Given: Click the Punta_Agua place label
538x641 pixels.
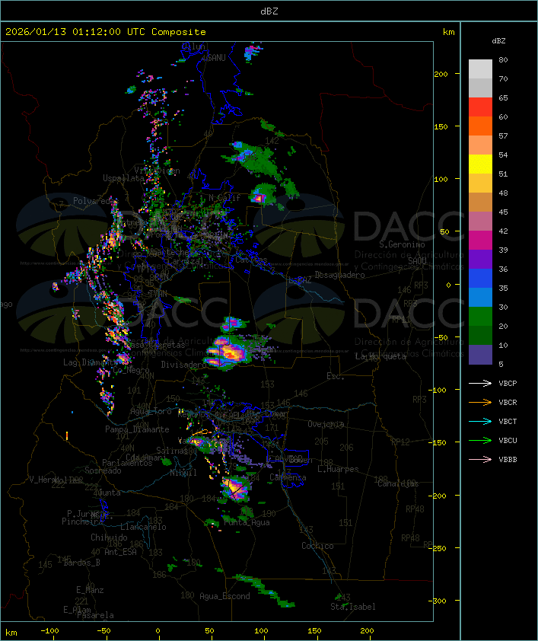Looking at the screenshot, I should coord(247,522).
